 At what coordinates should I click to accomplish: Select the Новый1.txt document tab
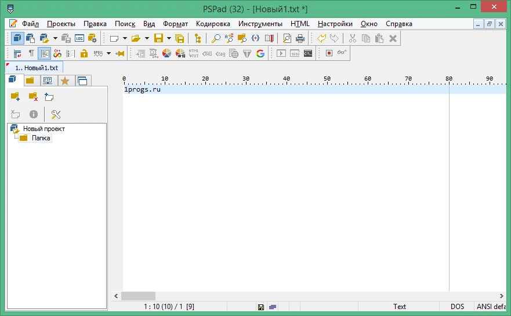(x=34, y=68)
